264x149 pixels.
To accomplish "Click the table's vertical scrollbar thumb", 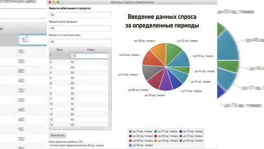I will 110,83.
